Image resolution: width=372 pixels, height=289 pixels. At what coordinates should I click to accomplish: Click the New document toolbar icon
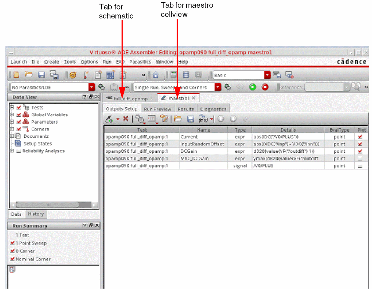(x=17, y=75)
